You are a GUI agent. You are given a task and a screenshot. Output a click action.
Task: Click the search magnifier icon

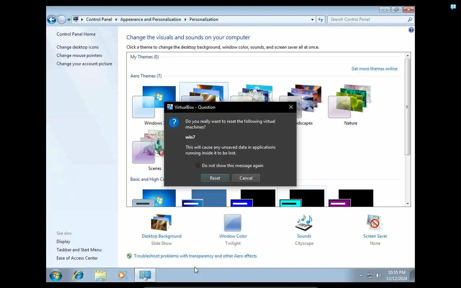click(410, 19)
